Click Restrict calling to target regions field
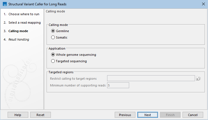The image size is (208, 120). coord(151,78)
